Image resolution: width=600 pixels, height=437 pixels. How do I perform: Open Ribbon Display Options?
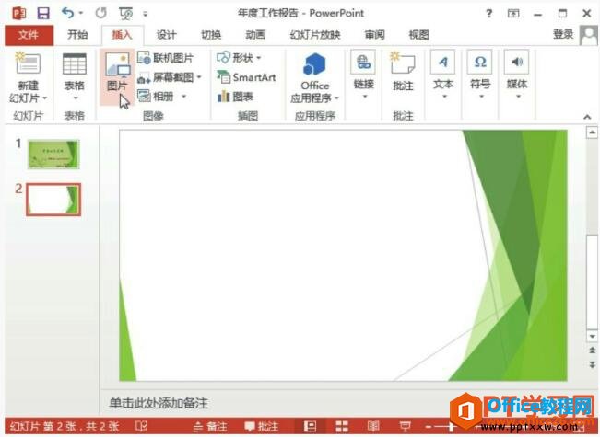tap(513, 14)
